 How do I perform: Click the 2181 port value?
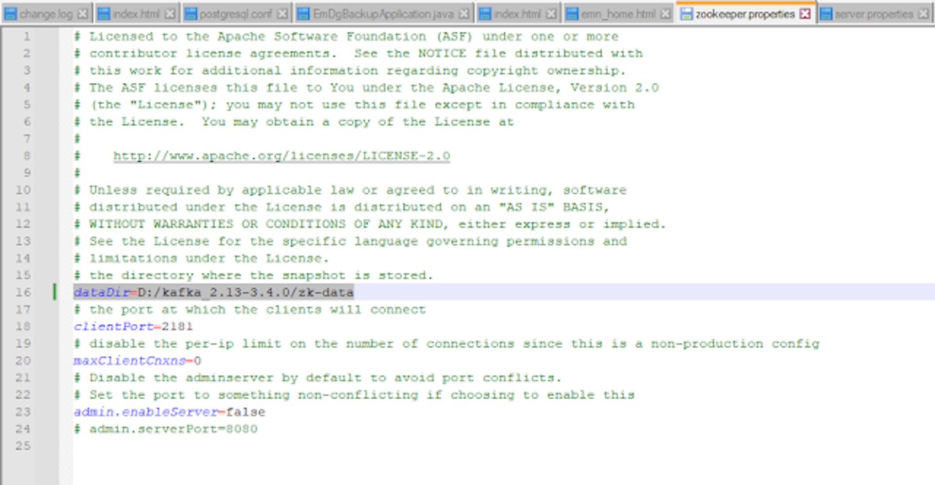click(177, 326)
